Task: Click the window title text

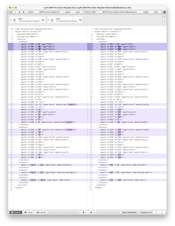Action: [x=87, y=8]
